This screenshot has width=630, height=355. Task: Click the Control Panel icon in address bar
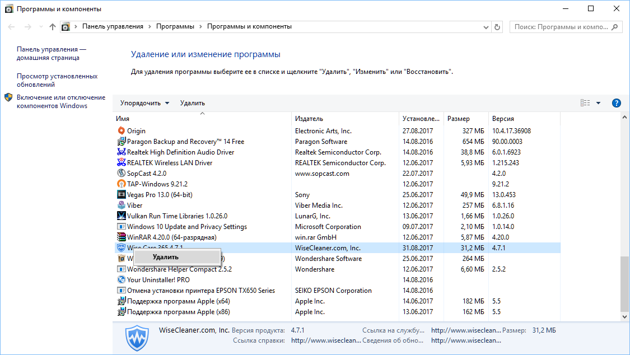pos(66,27)
